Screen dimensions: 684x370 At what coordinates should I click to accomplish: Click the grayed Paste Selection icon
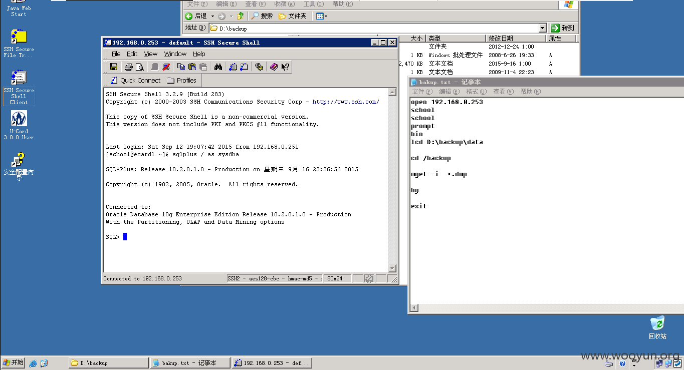point(203,67)
